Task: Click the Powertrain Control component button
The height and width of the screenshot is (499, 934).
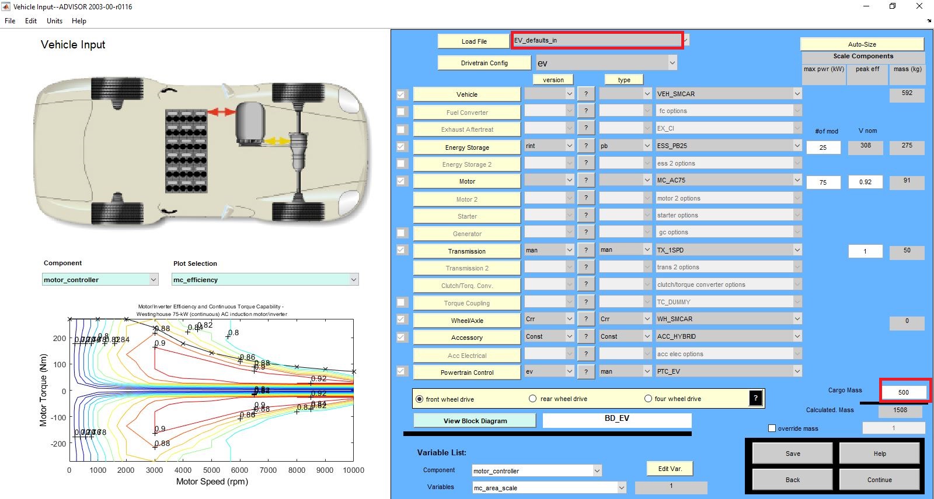Action: 467,373
